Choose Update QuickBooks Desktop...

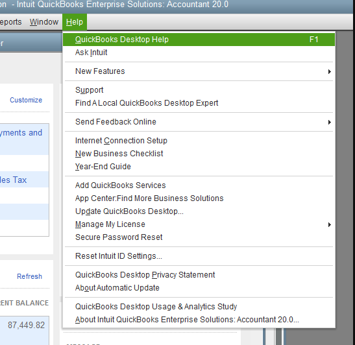click(199, 211)
